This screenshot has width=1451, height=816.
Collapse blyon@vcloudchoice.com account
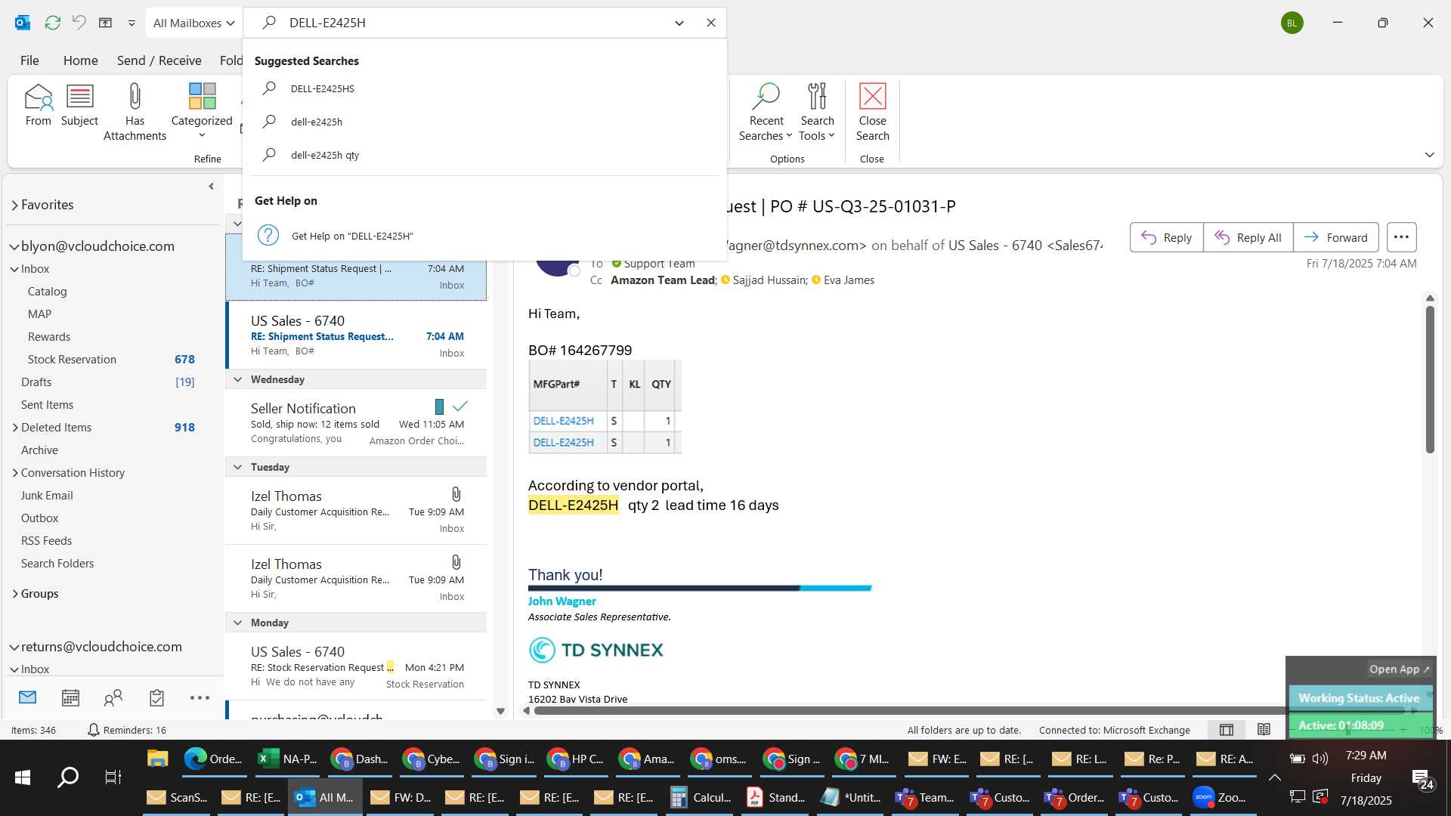point(14,246)
